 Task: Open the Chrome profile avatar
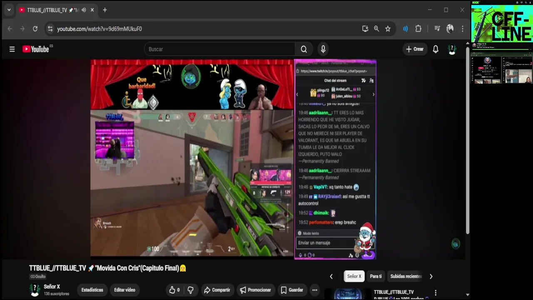450,29
